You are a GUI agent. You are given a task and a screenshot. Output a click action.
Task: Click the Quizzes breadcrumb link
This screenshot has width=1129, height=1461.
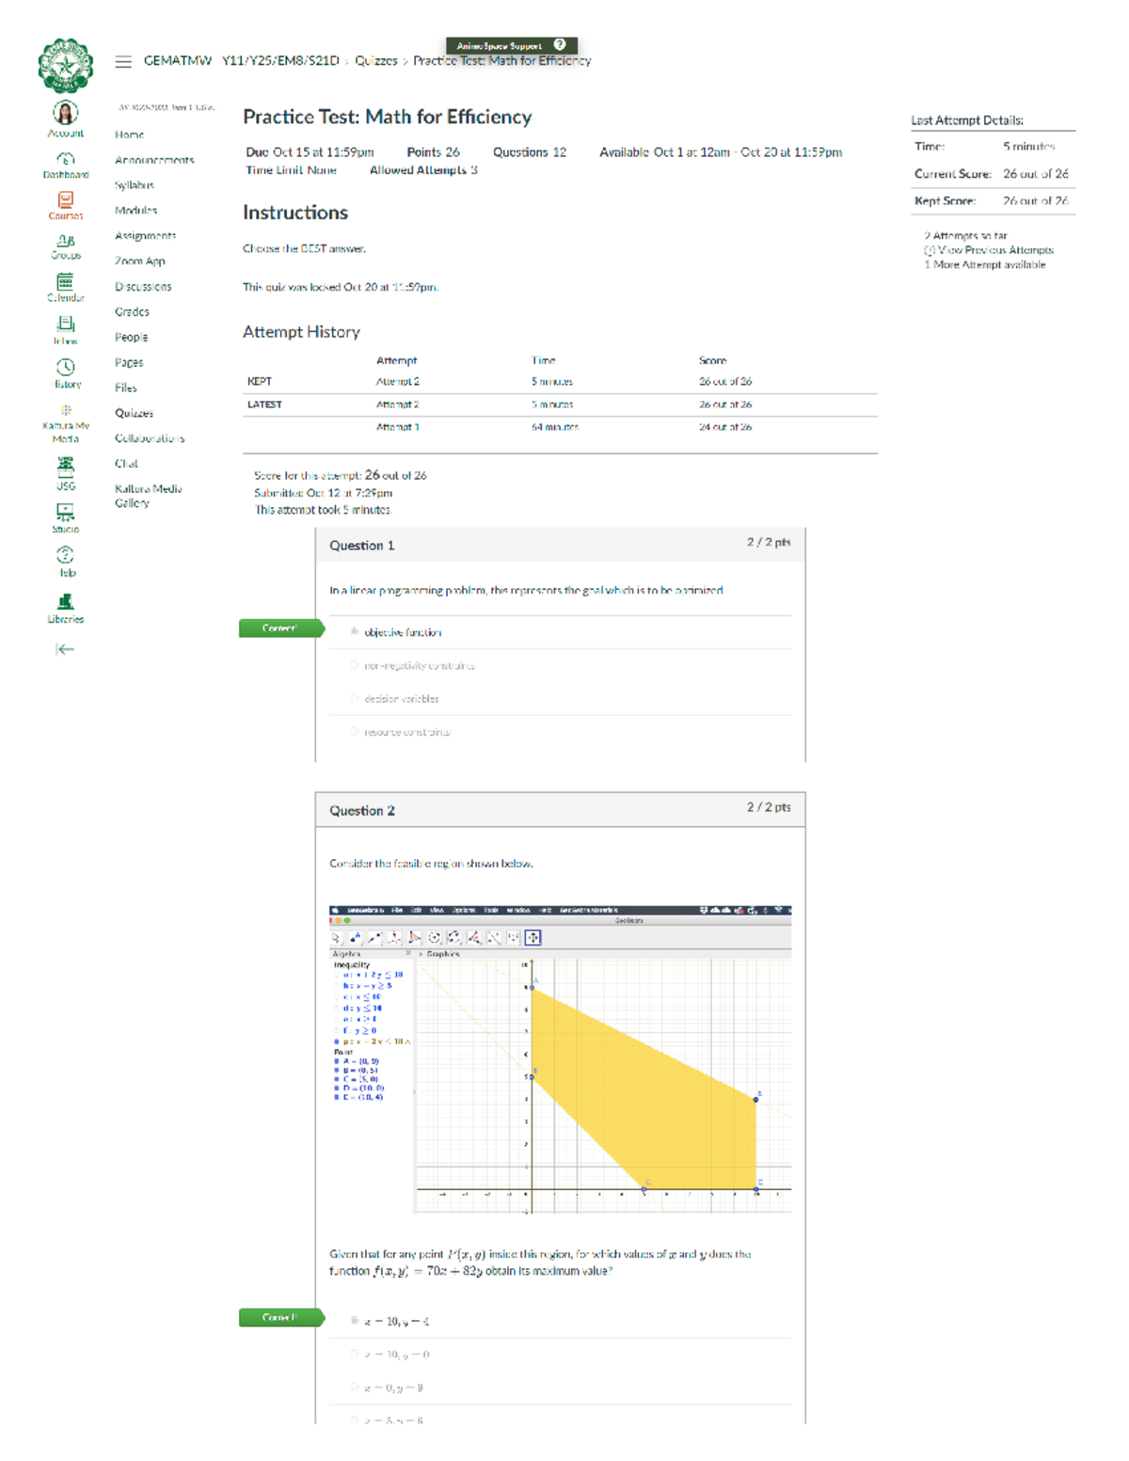pos(375,61)
